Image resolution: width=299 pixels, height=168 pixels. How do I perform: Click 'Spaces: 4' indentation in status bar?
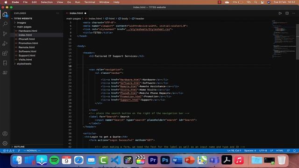point(250,150)
